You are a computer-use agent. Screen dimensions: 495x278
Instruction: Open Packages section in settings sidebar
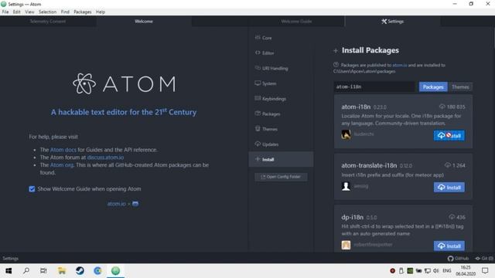click(x=282, y=114)
